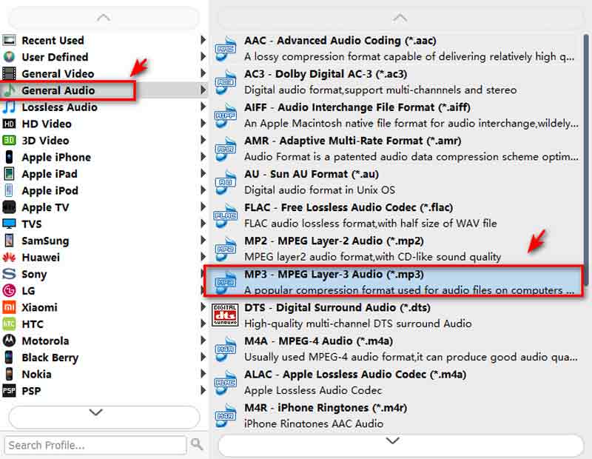Expand the Recent Used submenu arrow
The image size is (592, 459).
(x=203, y=40)
